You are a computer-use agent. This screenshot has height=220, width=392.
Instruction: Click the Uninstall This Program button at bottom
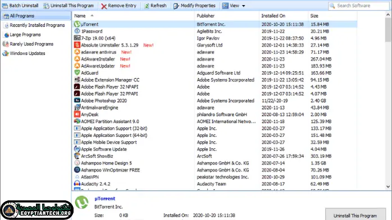pyautogui.click(x=355, y=215)
